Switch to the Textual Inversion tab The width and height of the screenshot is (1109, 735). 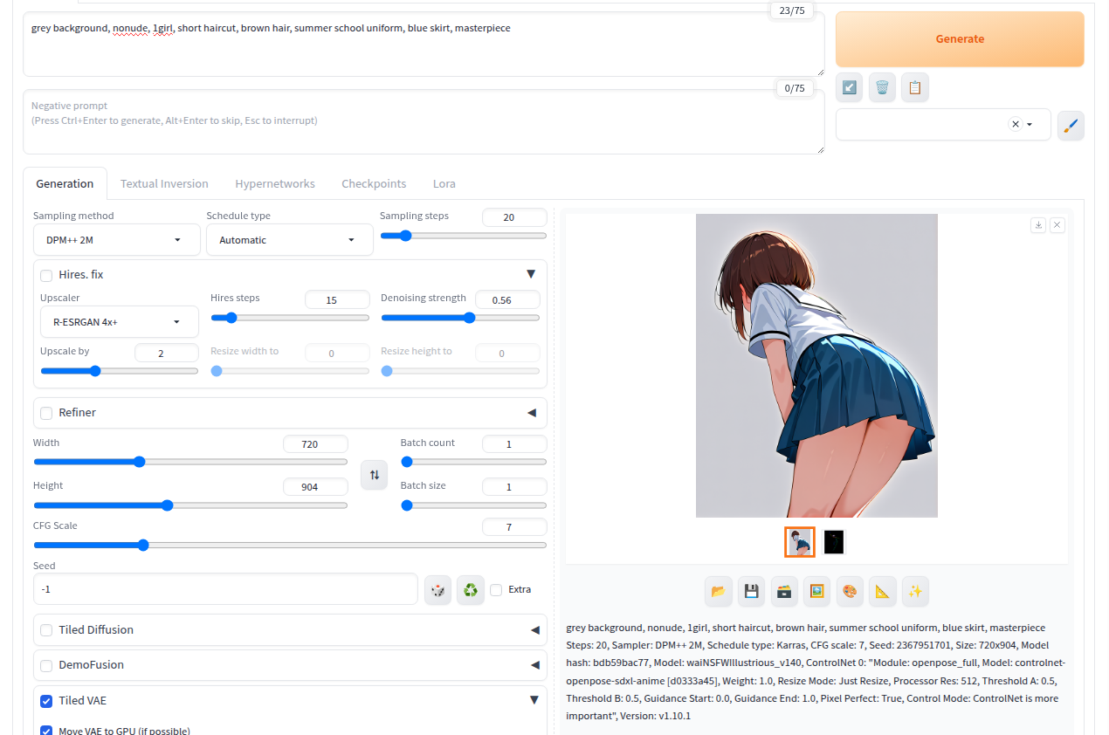click(164, 183)
